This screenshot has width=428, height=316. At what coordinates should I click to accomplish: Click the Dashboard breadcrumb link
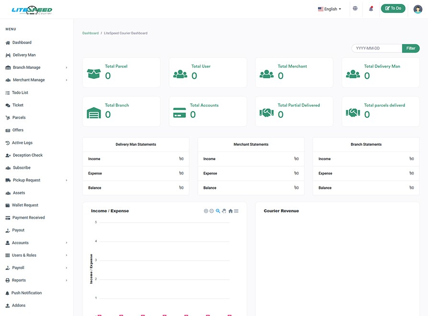pos(90,33)
